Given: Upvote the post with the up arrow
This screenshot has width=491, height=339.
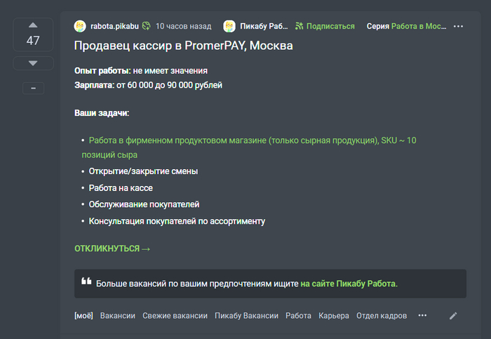Looking at the screenshot, I should click(33, 25).
